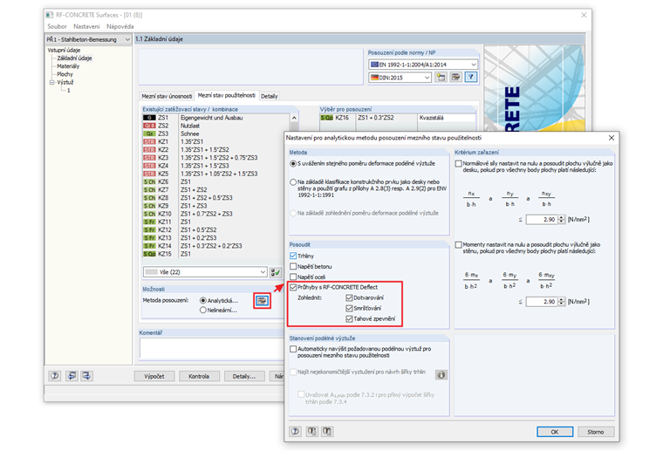The width and height of the screenshot is (663, 451).
Task: Click the Kontrola button
Action: tap(199, 376)
